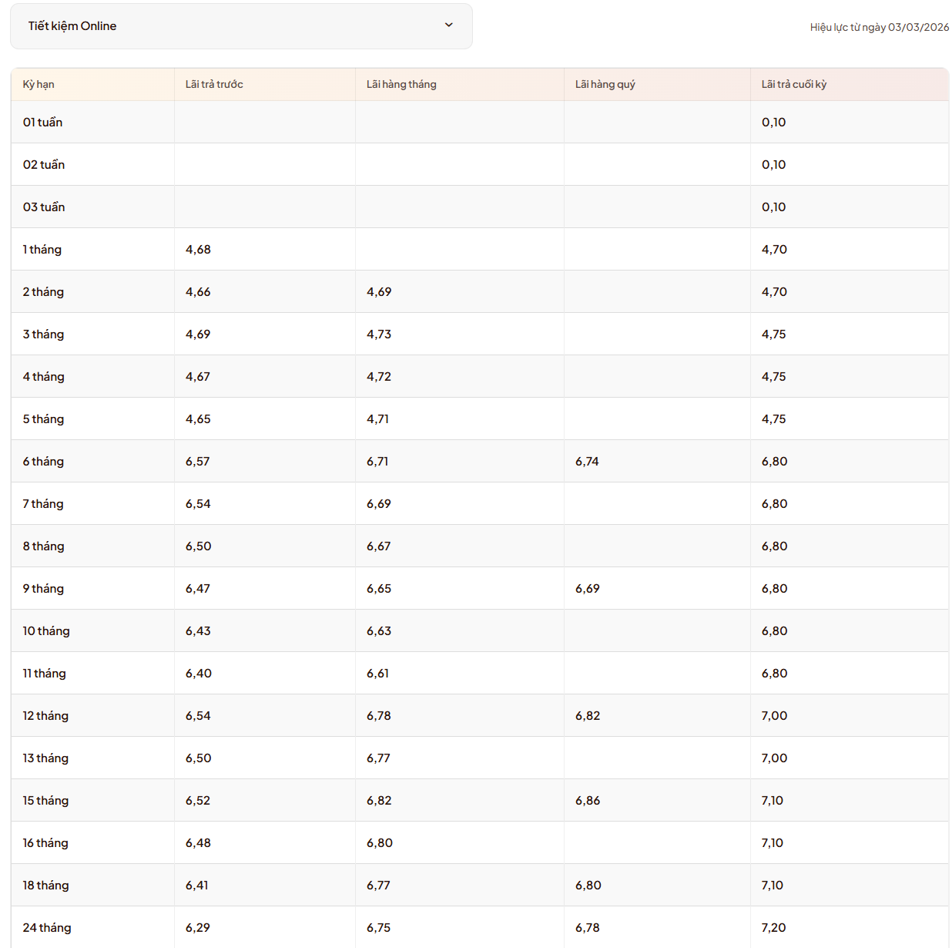Select the 7,20 end-of-term rate for 24 tháng
952x948 pixels.
[773, 928]
